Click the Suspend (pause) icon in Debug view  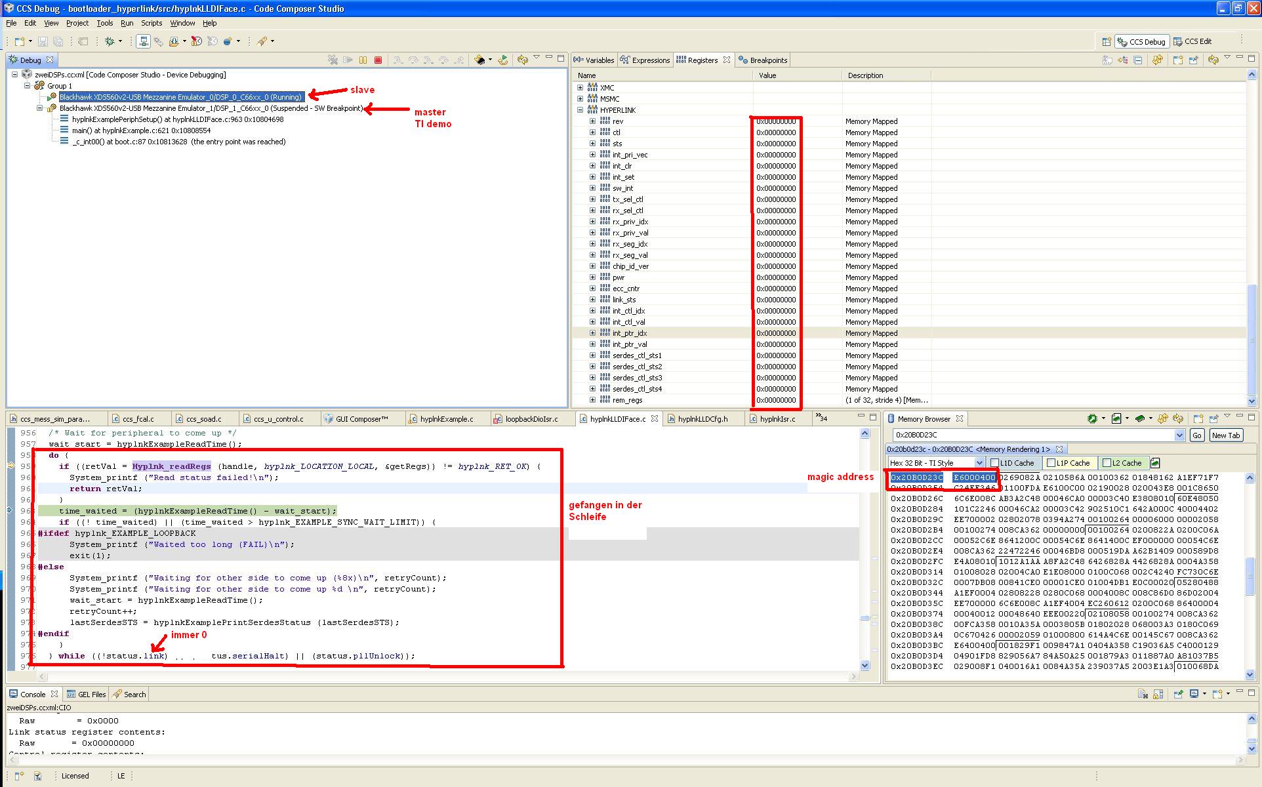point(363,60)
